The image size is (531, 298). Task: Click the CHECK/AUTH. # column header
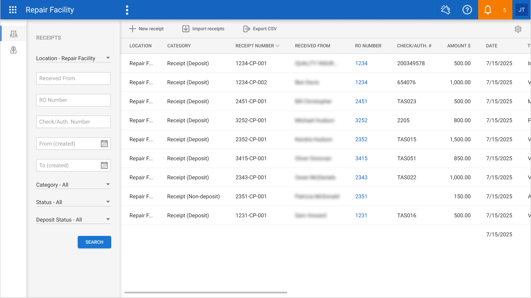click(x=414, y=46)
